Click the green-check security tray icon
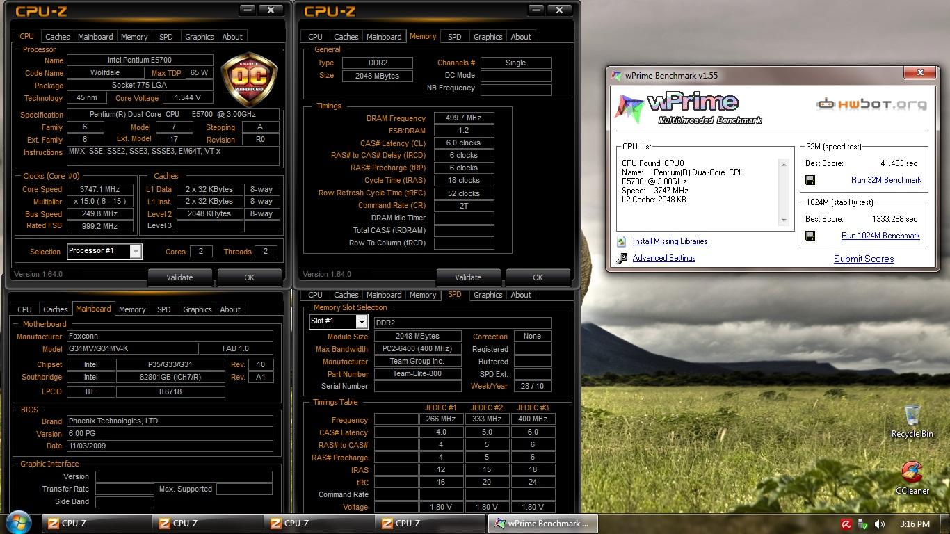Image resolution: width=950 pixels, height=534 pixels. coord(863,524)
